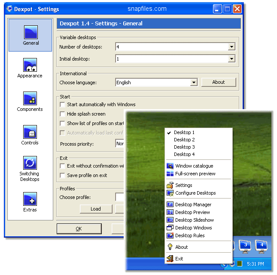This screenshot has width=277, height=275.
Task: Confirm settings with the OK button
Action: (x=79, y=229)
